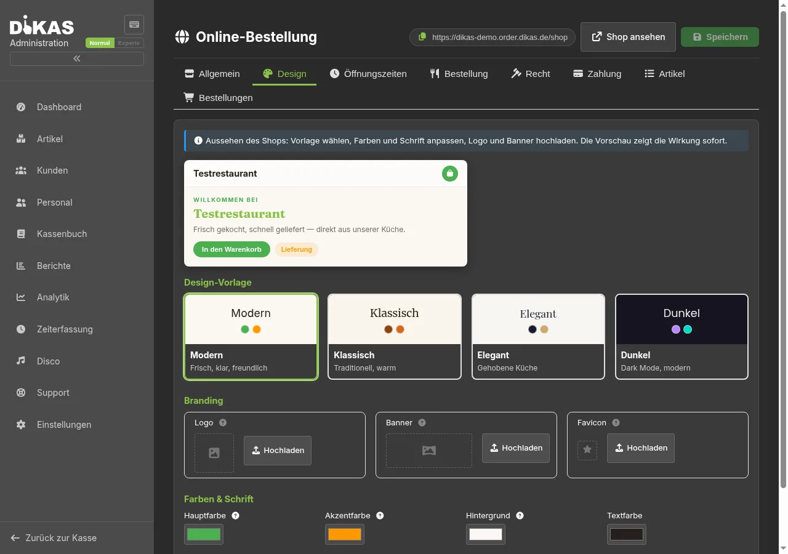This screenshot has width=788, height=554.
Task: Click Logo help question mark icon
Action: coord(223,423)
